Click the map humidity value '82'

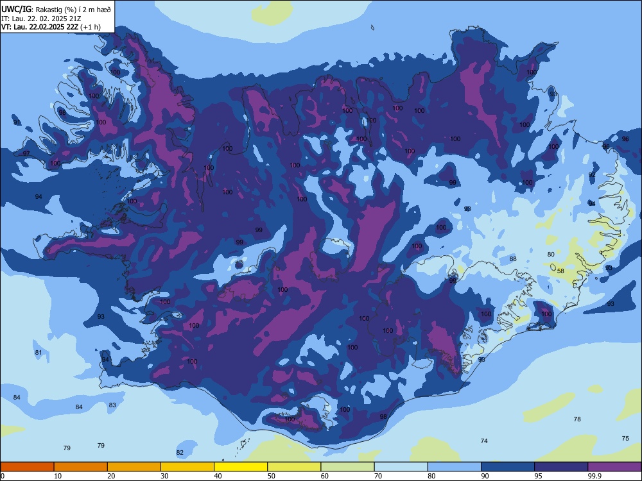(180, 453)
